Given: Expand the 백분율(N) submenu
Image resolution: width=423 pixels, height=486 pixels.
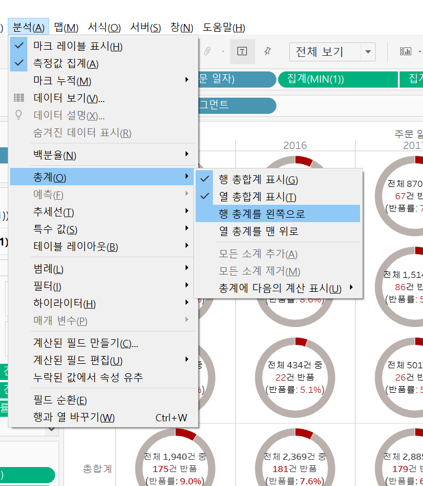Looking at the screenshot, I should tap(104, 155).
